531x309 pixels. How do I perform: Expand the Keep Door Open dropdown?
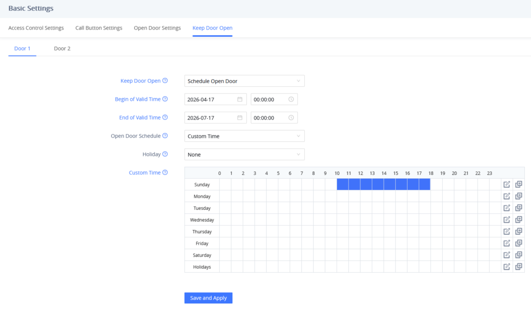pos(245,81)
